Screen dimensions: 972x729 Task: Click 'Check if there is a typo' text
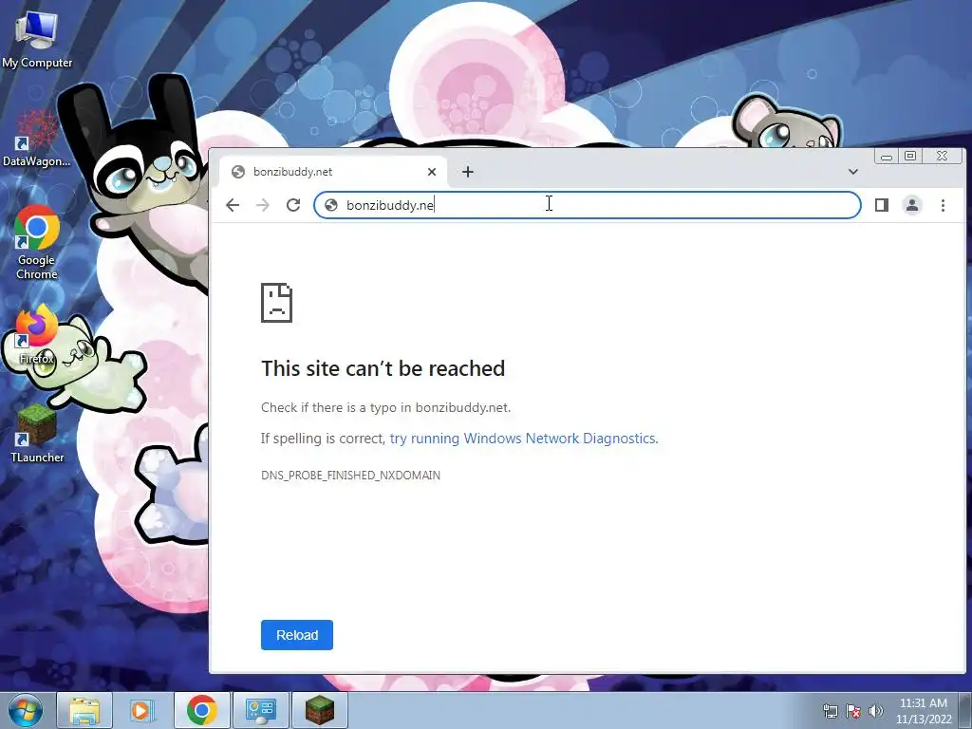click(x=385, y=407)
